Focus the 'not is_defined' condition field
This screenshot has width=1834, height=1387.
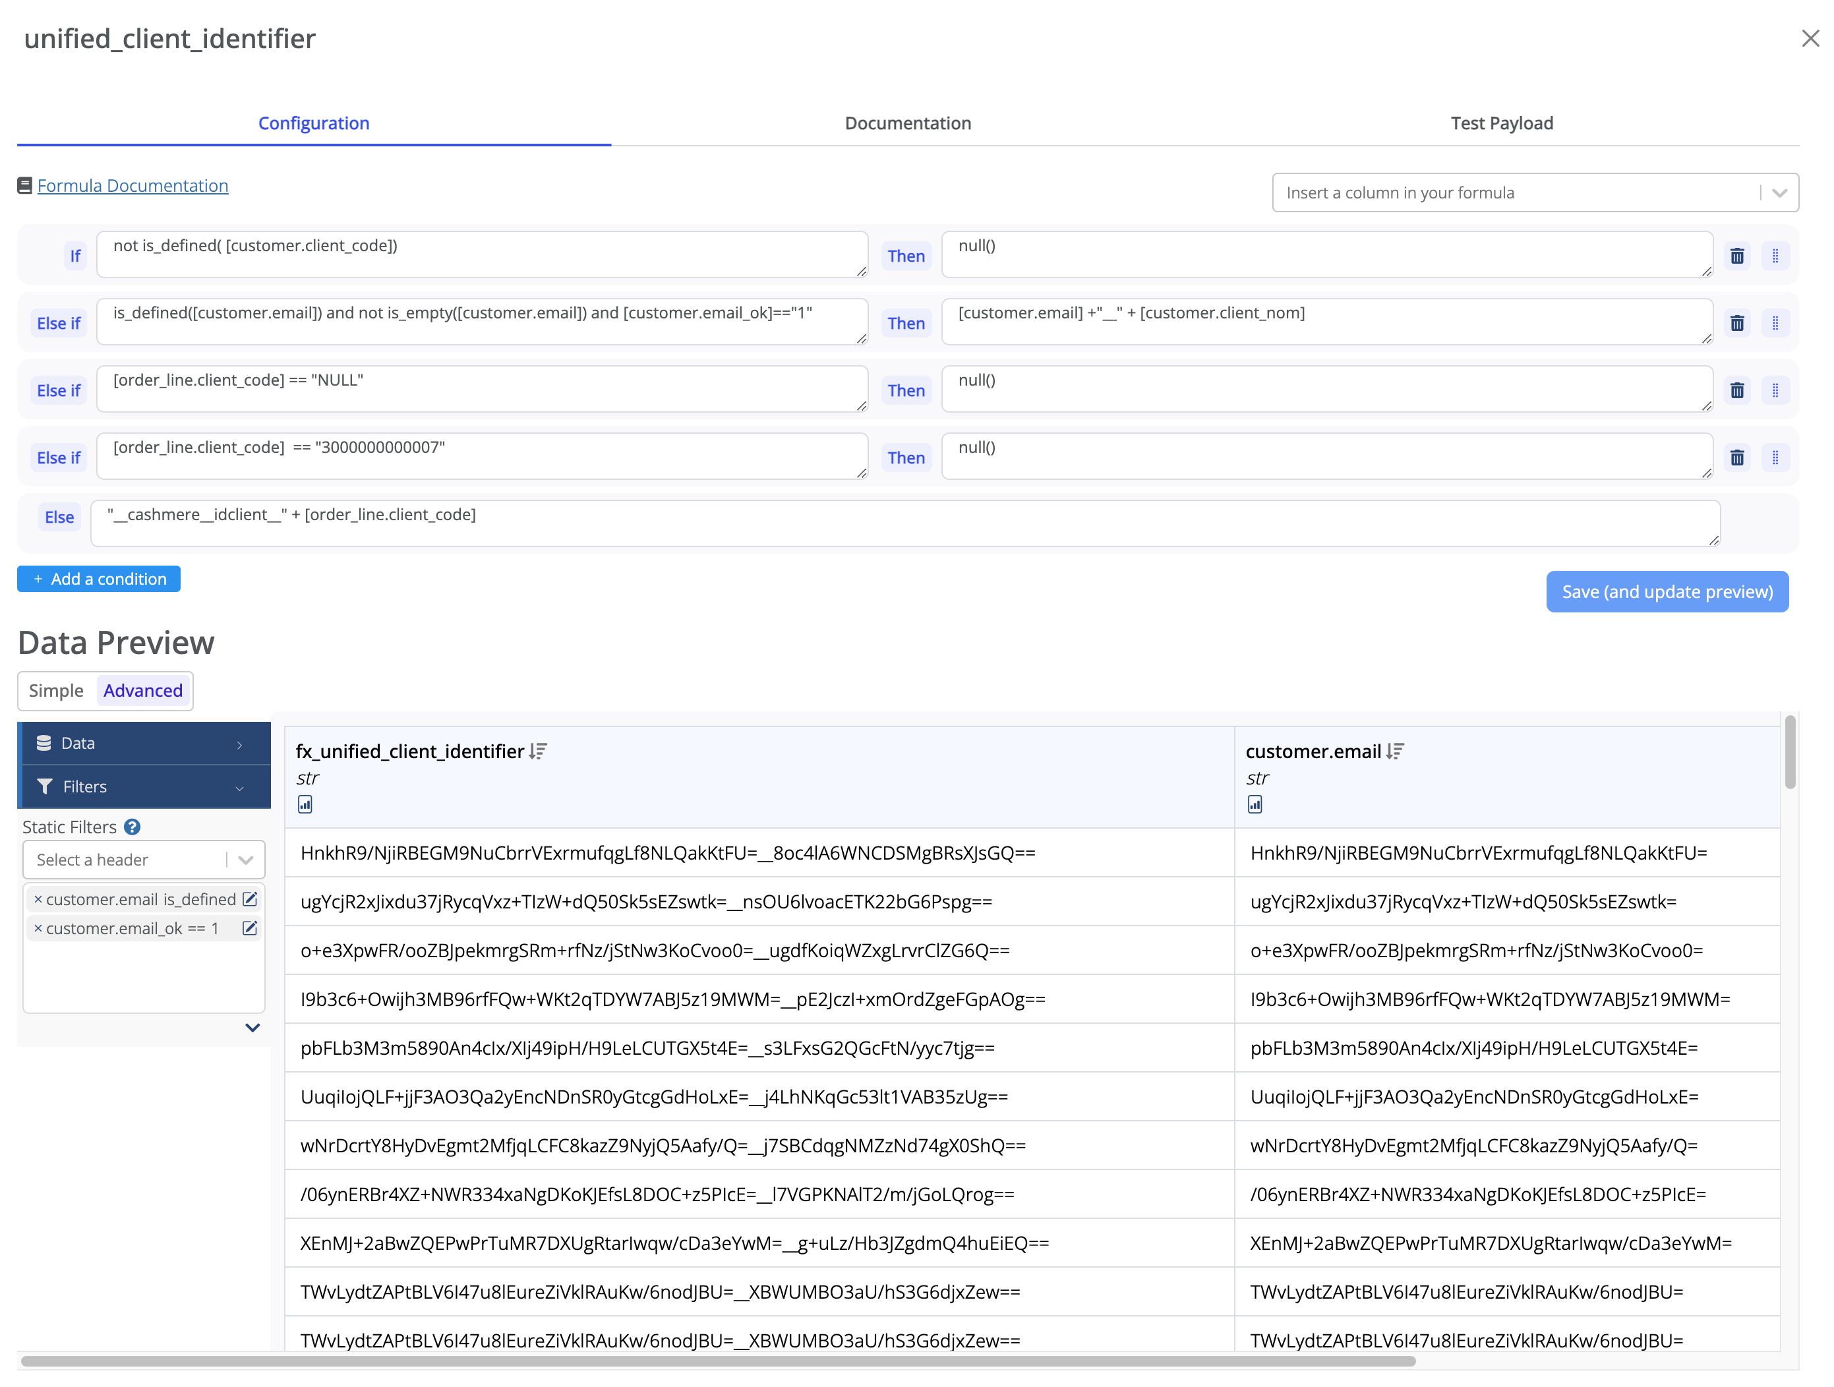click(x=482, y=254)
